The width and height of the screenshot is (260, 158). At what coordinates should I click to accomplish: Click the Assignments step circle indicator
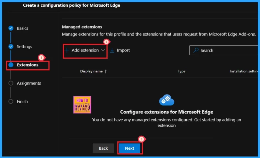pos(11,83)
